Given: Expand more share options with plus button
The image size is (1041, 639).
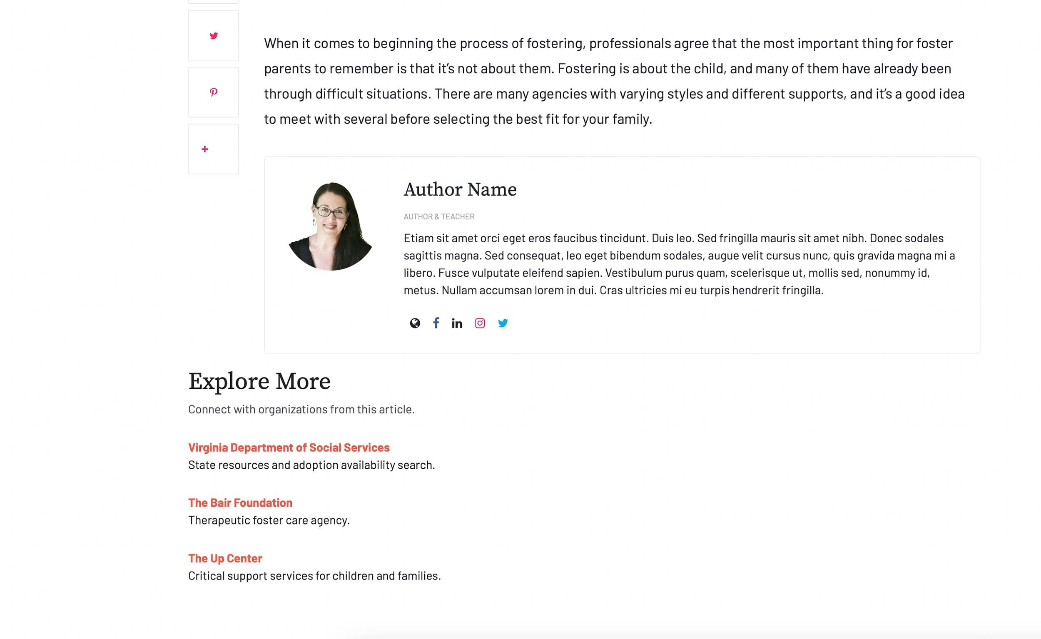Looking at the screenshot, I should click(205, 149).
